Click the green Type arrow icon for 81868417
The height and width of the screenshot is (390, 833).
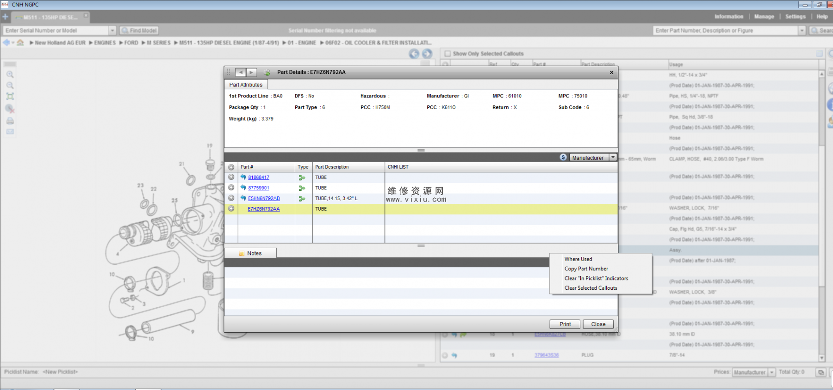tap(302, 177)
